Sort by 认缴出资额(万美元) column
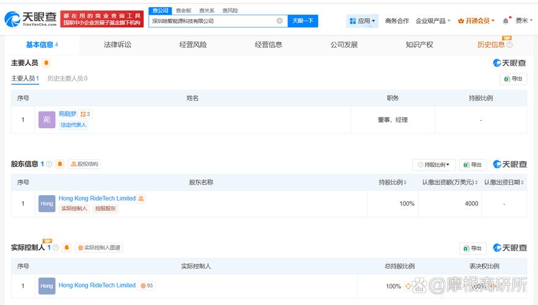 (x=450, y=182)
